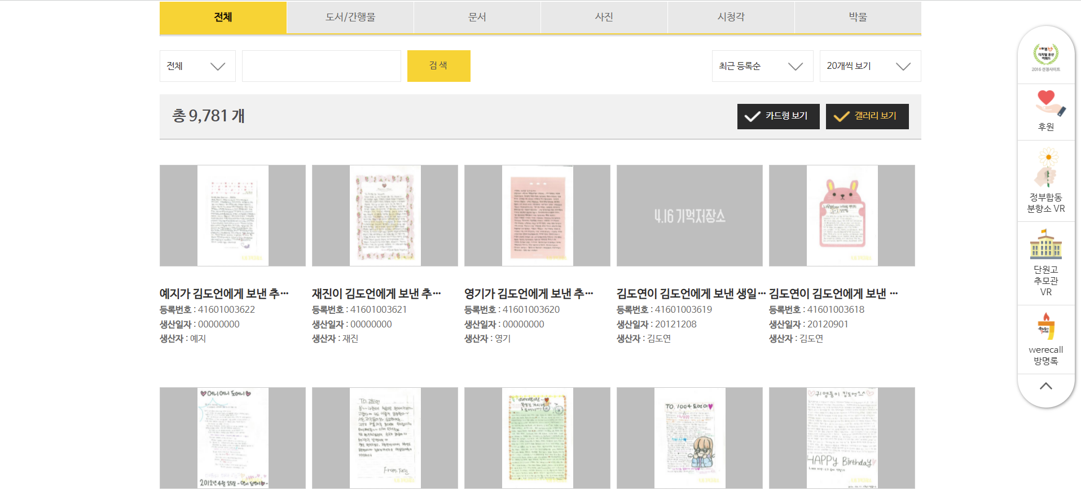Open the 예지가 김도언에게 보낸 title link
Viewport: 1081px width, 499px height.
[x=224, y=294]
